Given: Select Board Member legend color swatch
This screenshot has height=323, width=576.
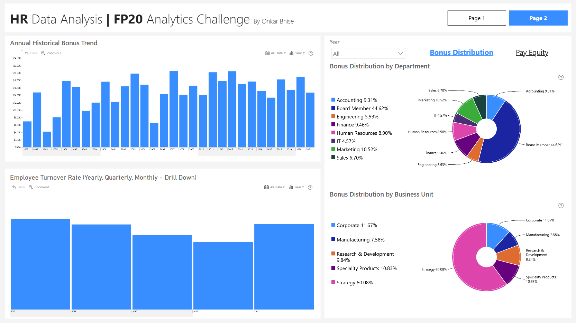Looking at the screenshot, I should click(333, 108).
